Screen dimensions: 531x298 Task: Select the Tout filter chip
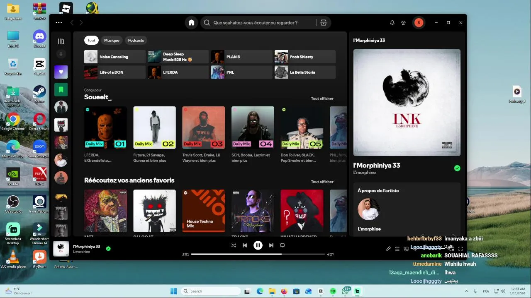(91, 40)
